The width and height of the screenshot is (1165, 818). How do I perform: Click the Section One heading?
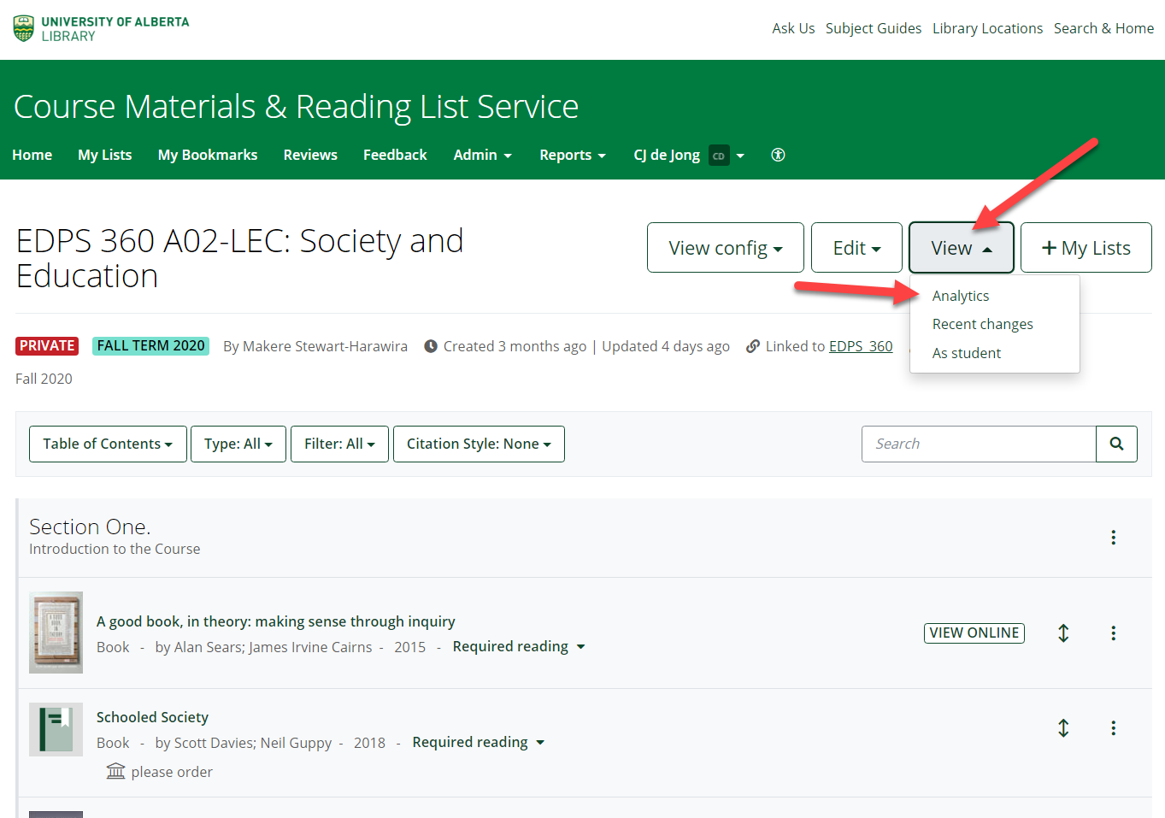click(x=90, y=527)
